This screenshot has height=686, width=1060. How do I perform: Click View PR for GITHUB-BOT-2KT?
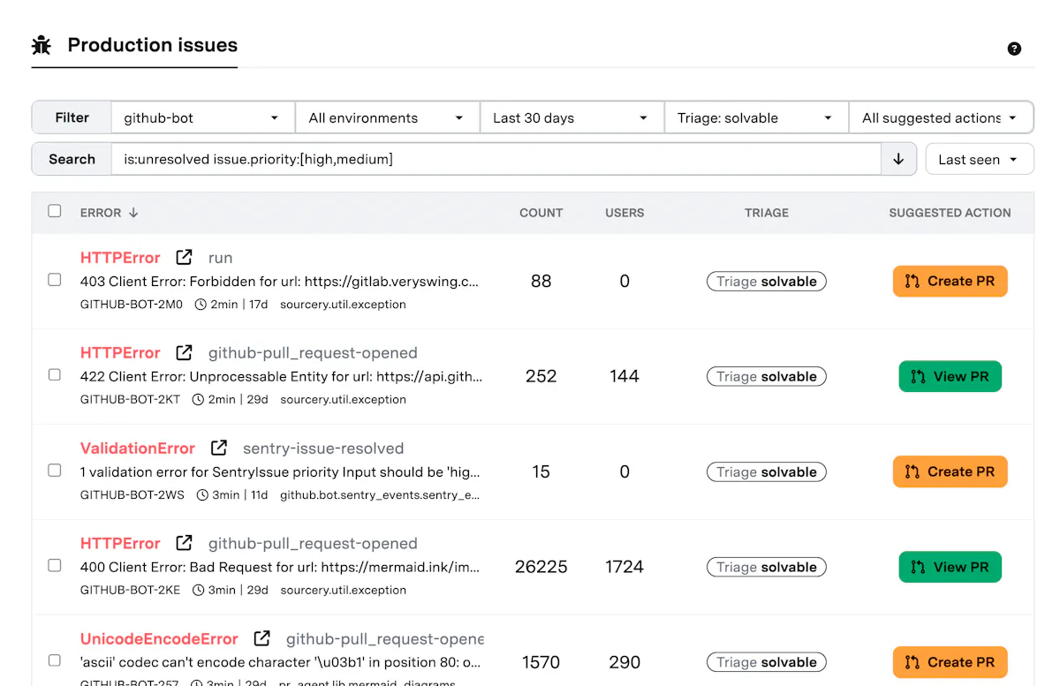pos(950,376)
